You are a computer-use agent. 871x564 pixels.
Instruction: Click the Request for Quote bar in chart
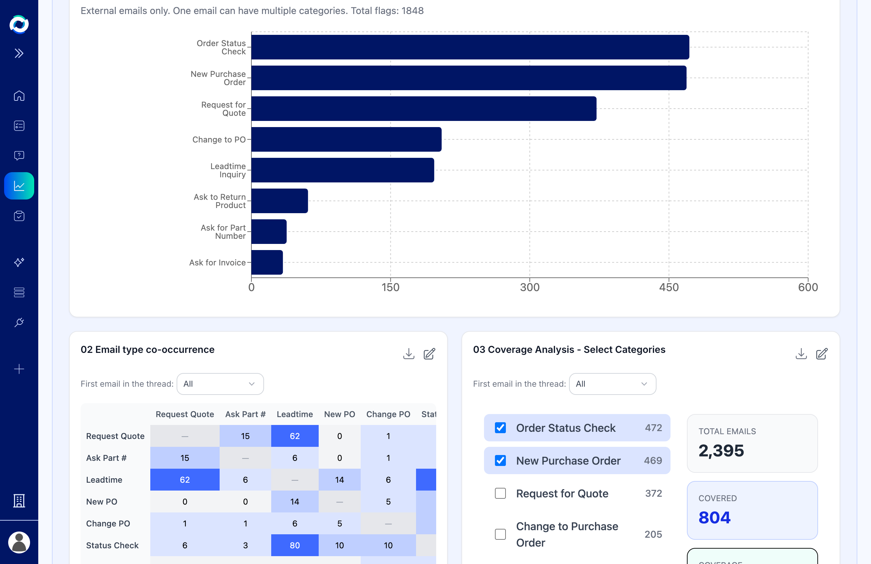click(424, 109)
